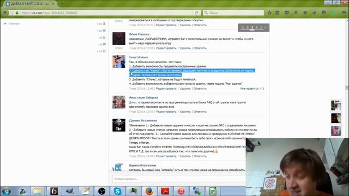Open Кирилл Изатуллин's profile name

pos(142,166)
